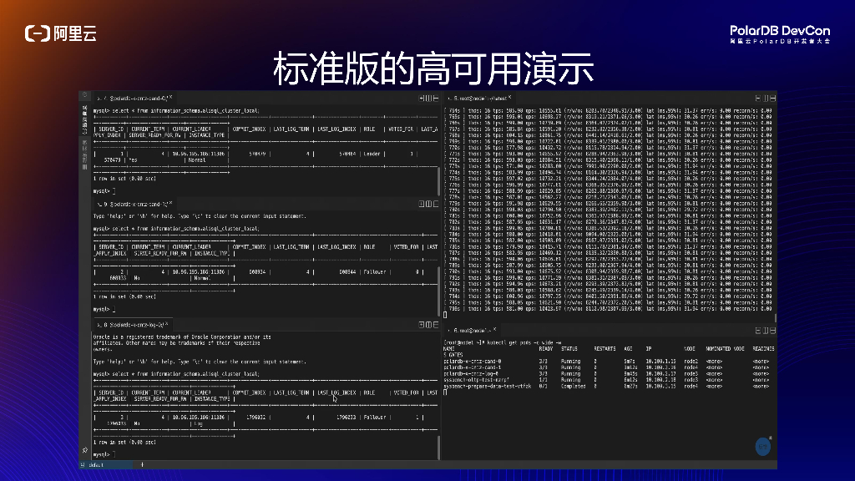Click maximize pane icon in kubectl pane
This screenshot has height=481, width=855.
[x=772, y=331]
